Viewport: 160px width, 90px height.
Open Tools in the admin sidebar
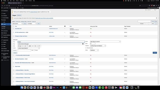(x=4, y=46)
